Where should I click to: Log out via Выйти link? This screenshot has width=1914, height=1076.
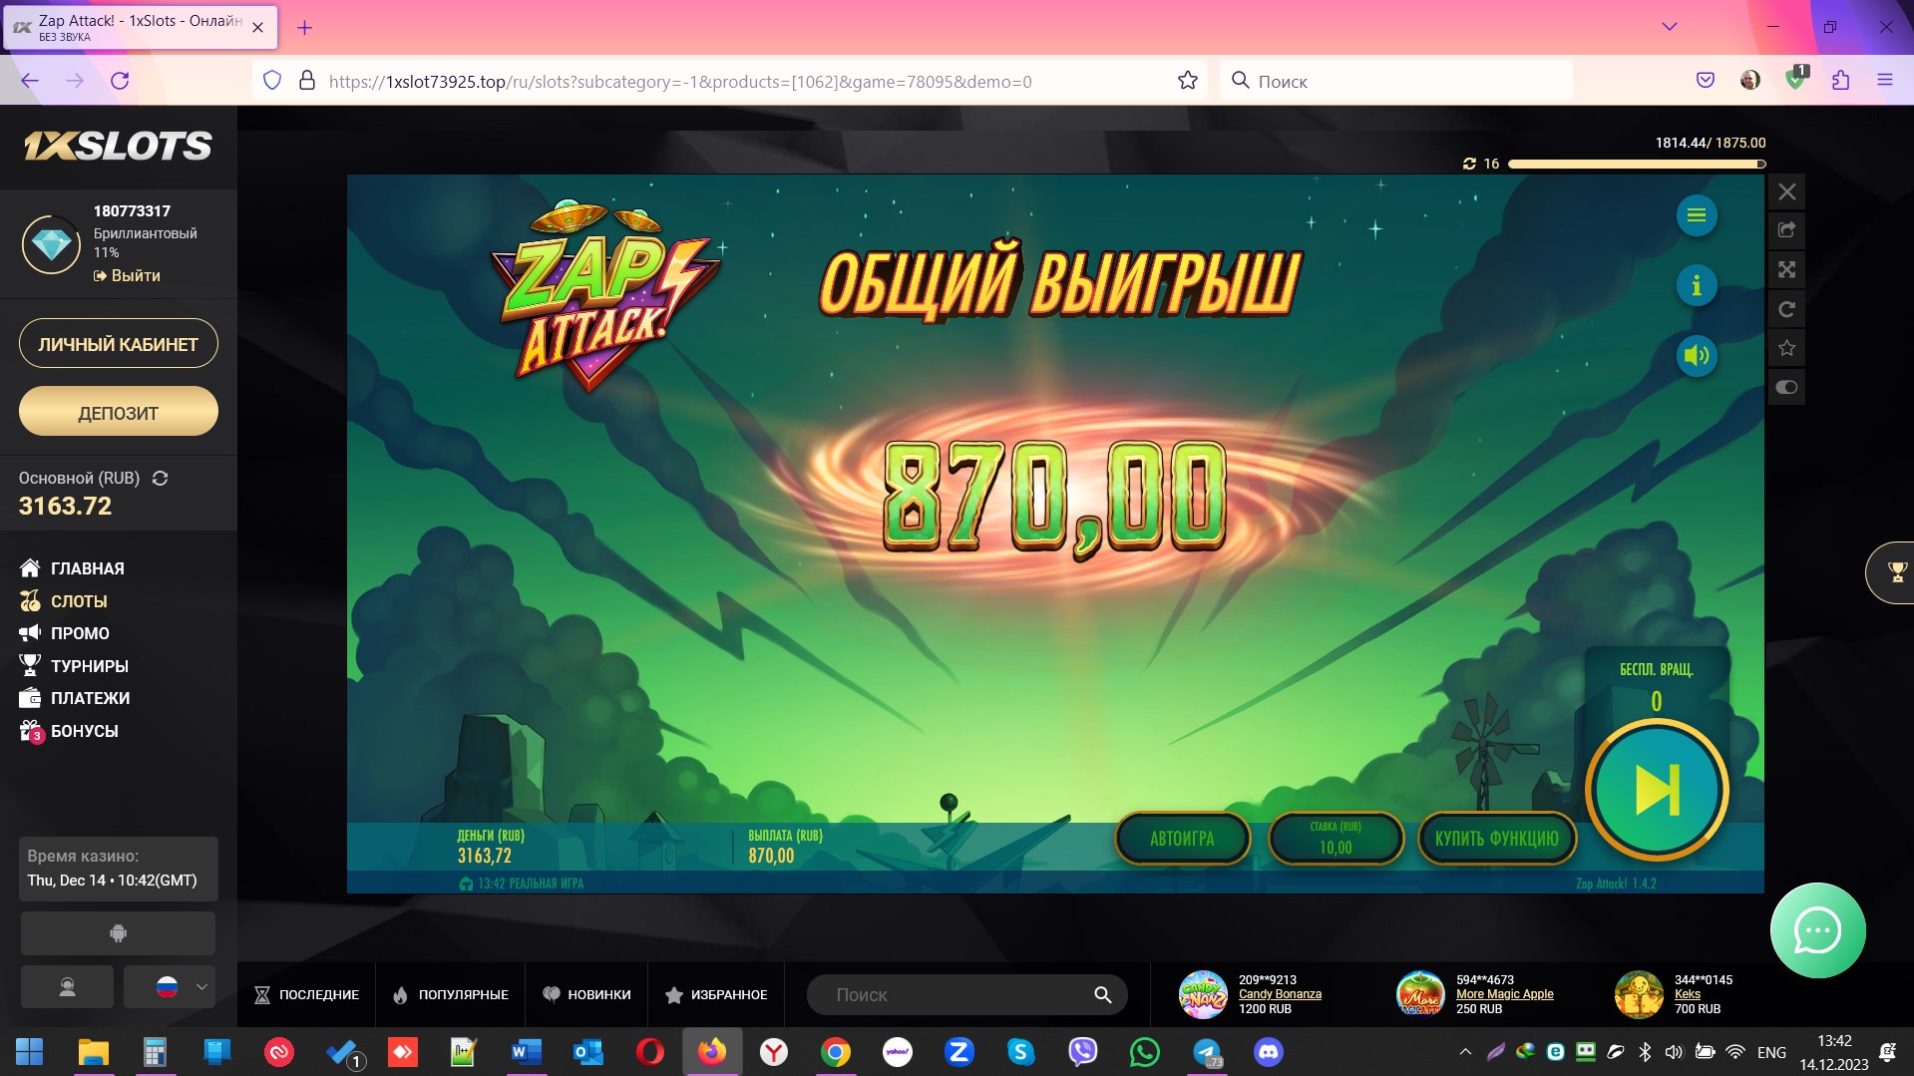[x=127, y=275]
